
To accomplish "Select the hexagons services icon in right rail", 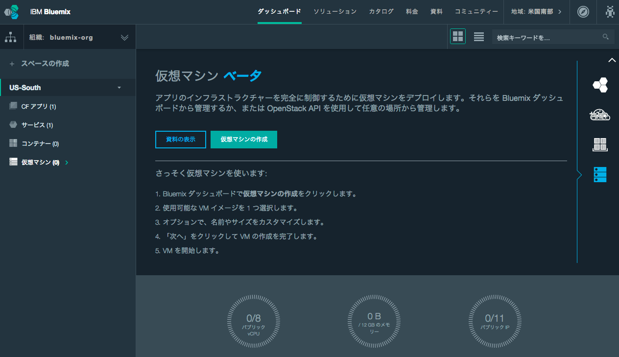I will coord(600,85).
